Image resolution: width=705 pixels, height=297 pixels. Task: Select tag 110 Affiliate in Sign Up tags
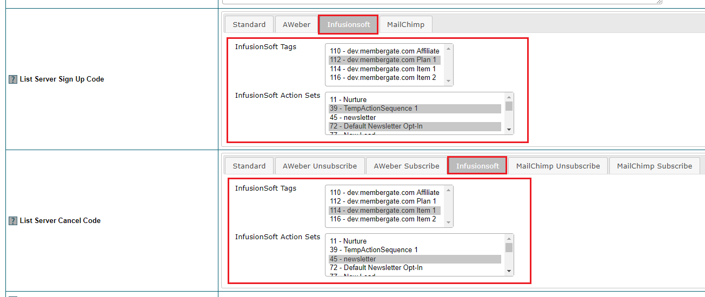385,51
